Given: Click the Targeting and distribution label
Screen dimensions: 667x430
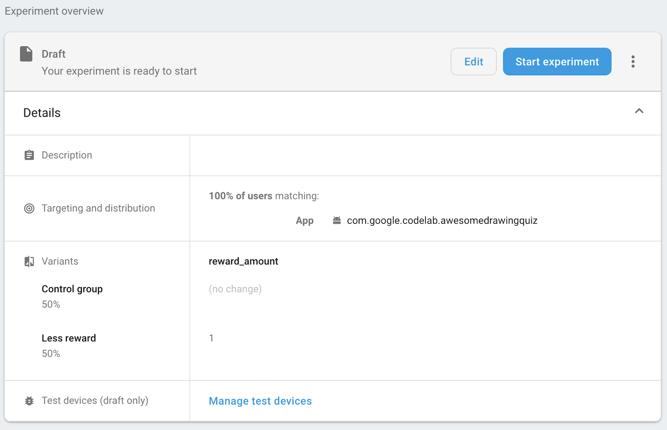Looking at the screenshot, I should (x=98, y=208).
